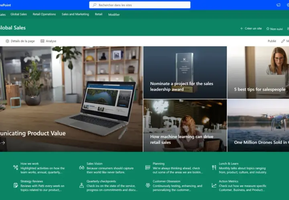This screenshot has width=289, height=200.
Task: Open the Customer Obsession link
Action: [167, 181]
